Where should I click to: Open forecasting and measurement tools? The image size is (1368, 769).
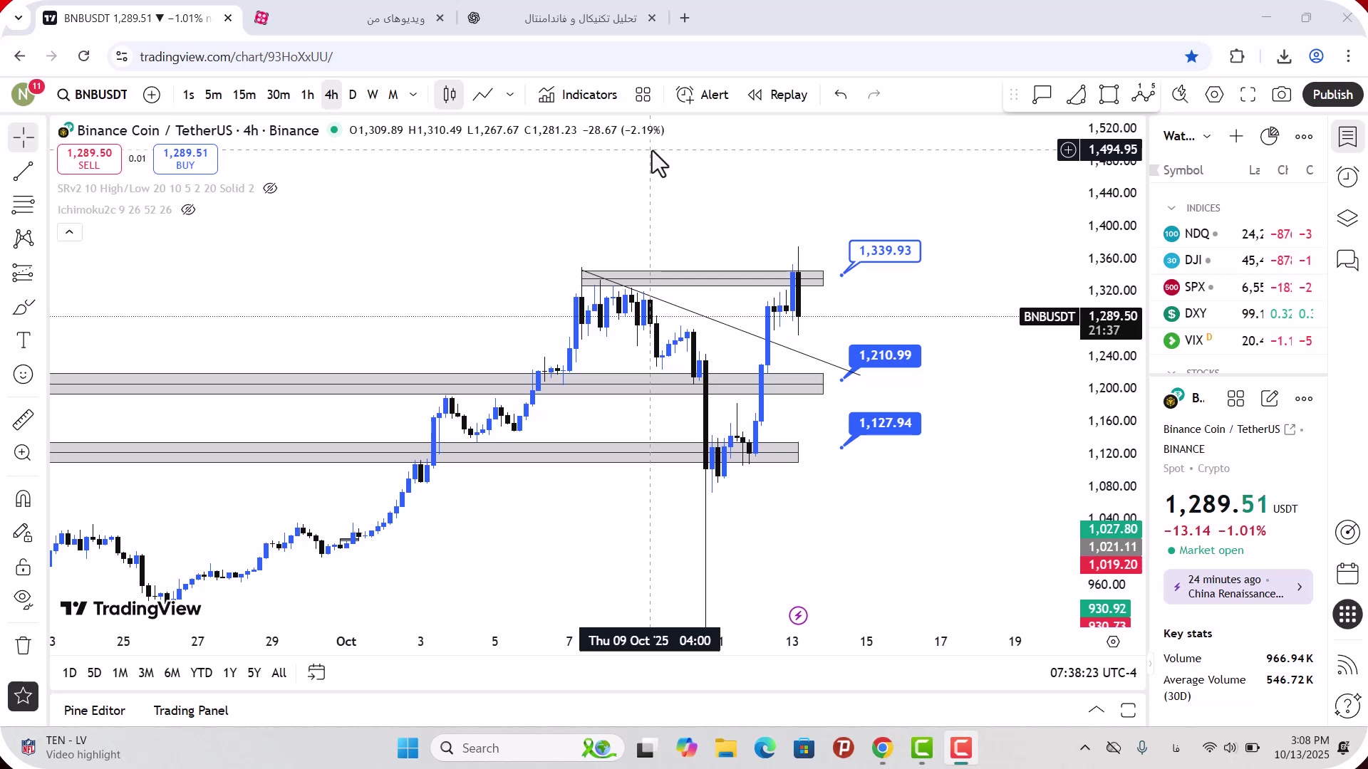23,273
